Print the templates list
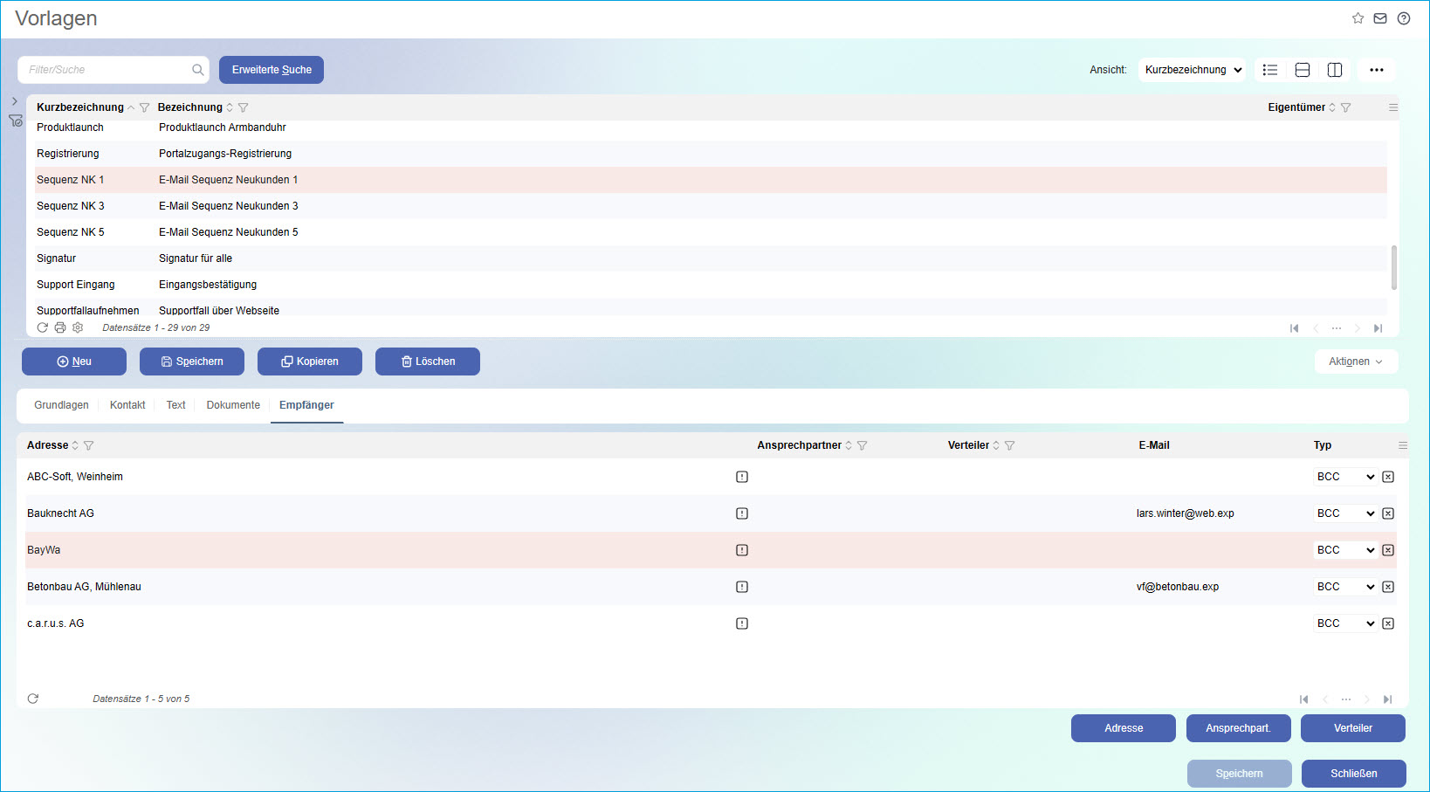This screenshot has width=1430, height=792. 60,327
